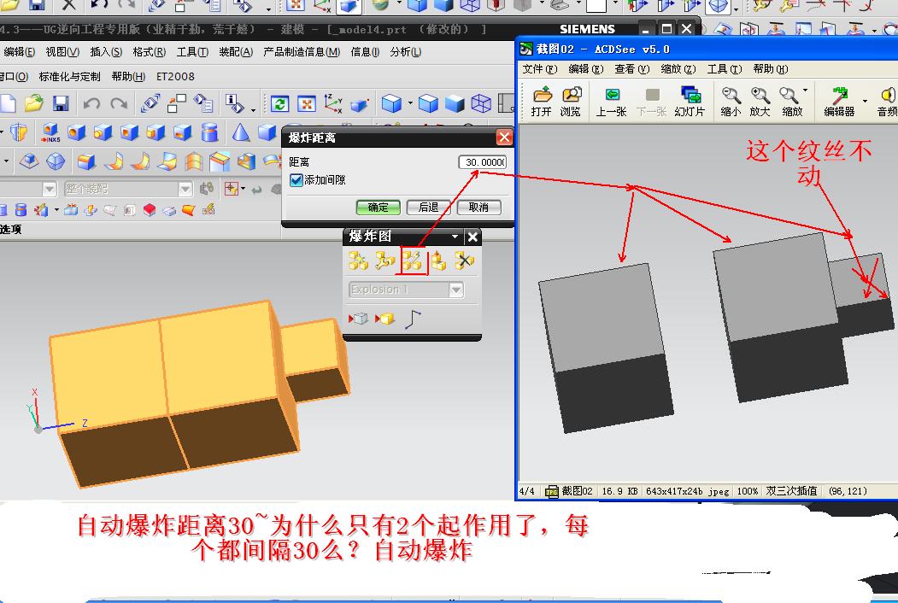Open the 插入(S) menu in NX
The width and height of the screenshot is (898, 603).
[x=106, y=52]
